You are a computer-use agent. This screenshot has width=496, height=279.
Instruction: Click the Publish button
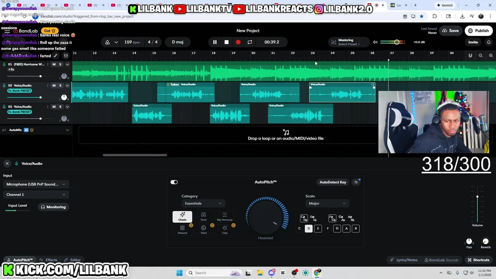click(478, 31)
